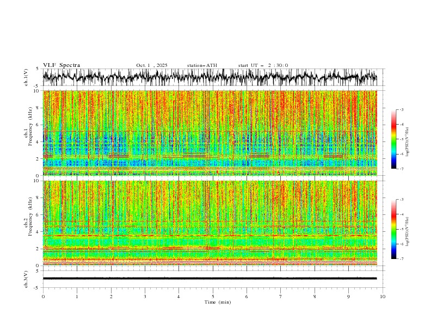This screenshot has height=333, width=431.
Task: Click the "5" tick on ch.1(V) axis
Action: tap(38, 69)
